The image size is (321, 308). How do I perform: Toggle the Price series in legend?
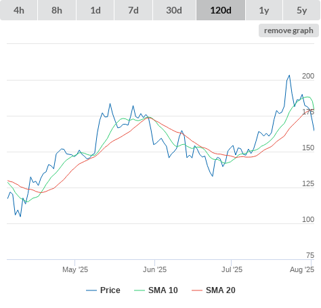coord(103,290)
